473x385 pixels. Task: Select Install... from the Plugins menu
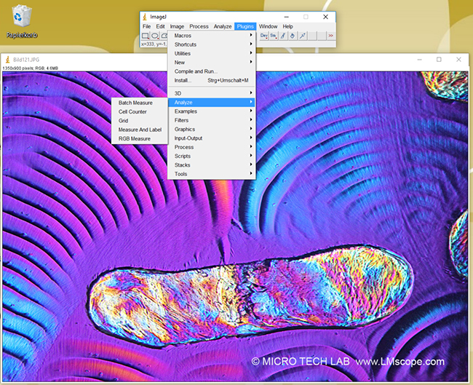point(184,80)
